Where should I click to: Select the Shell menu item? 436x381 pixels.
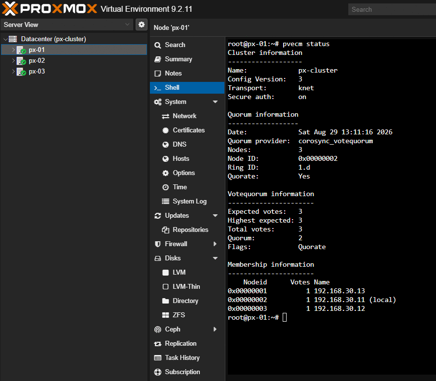click(187, 88)
